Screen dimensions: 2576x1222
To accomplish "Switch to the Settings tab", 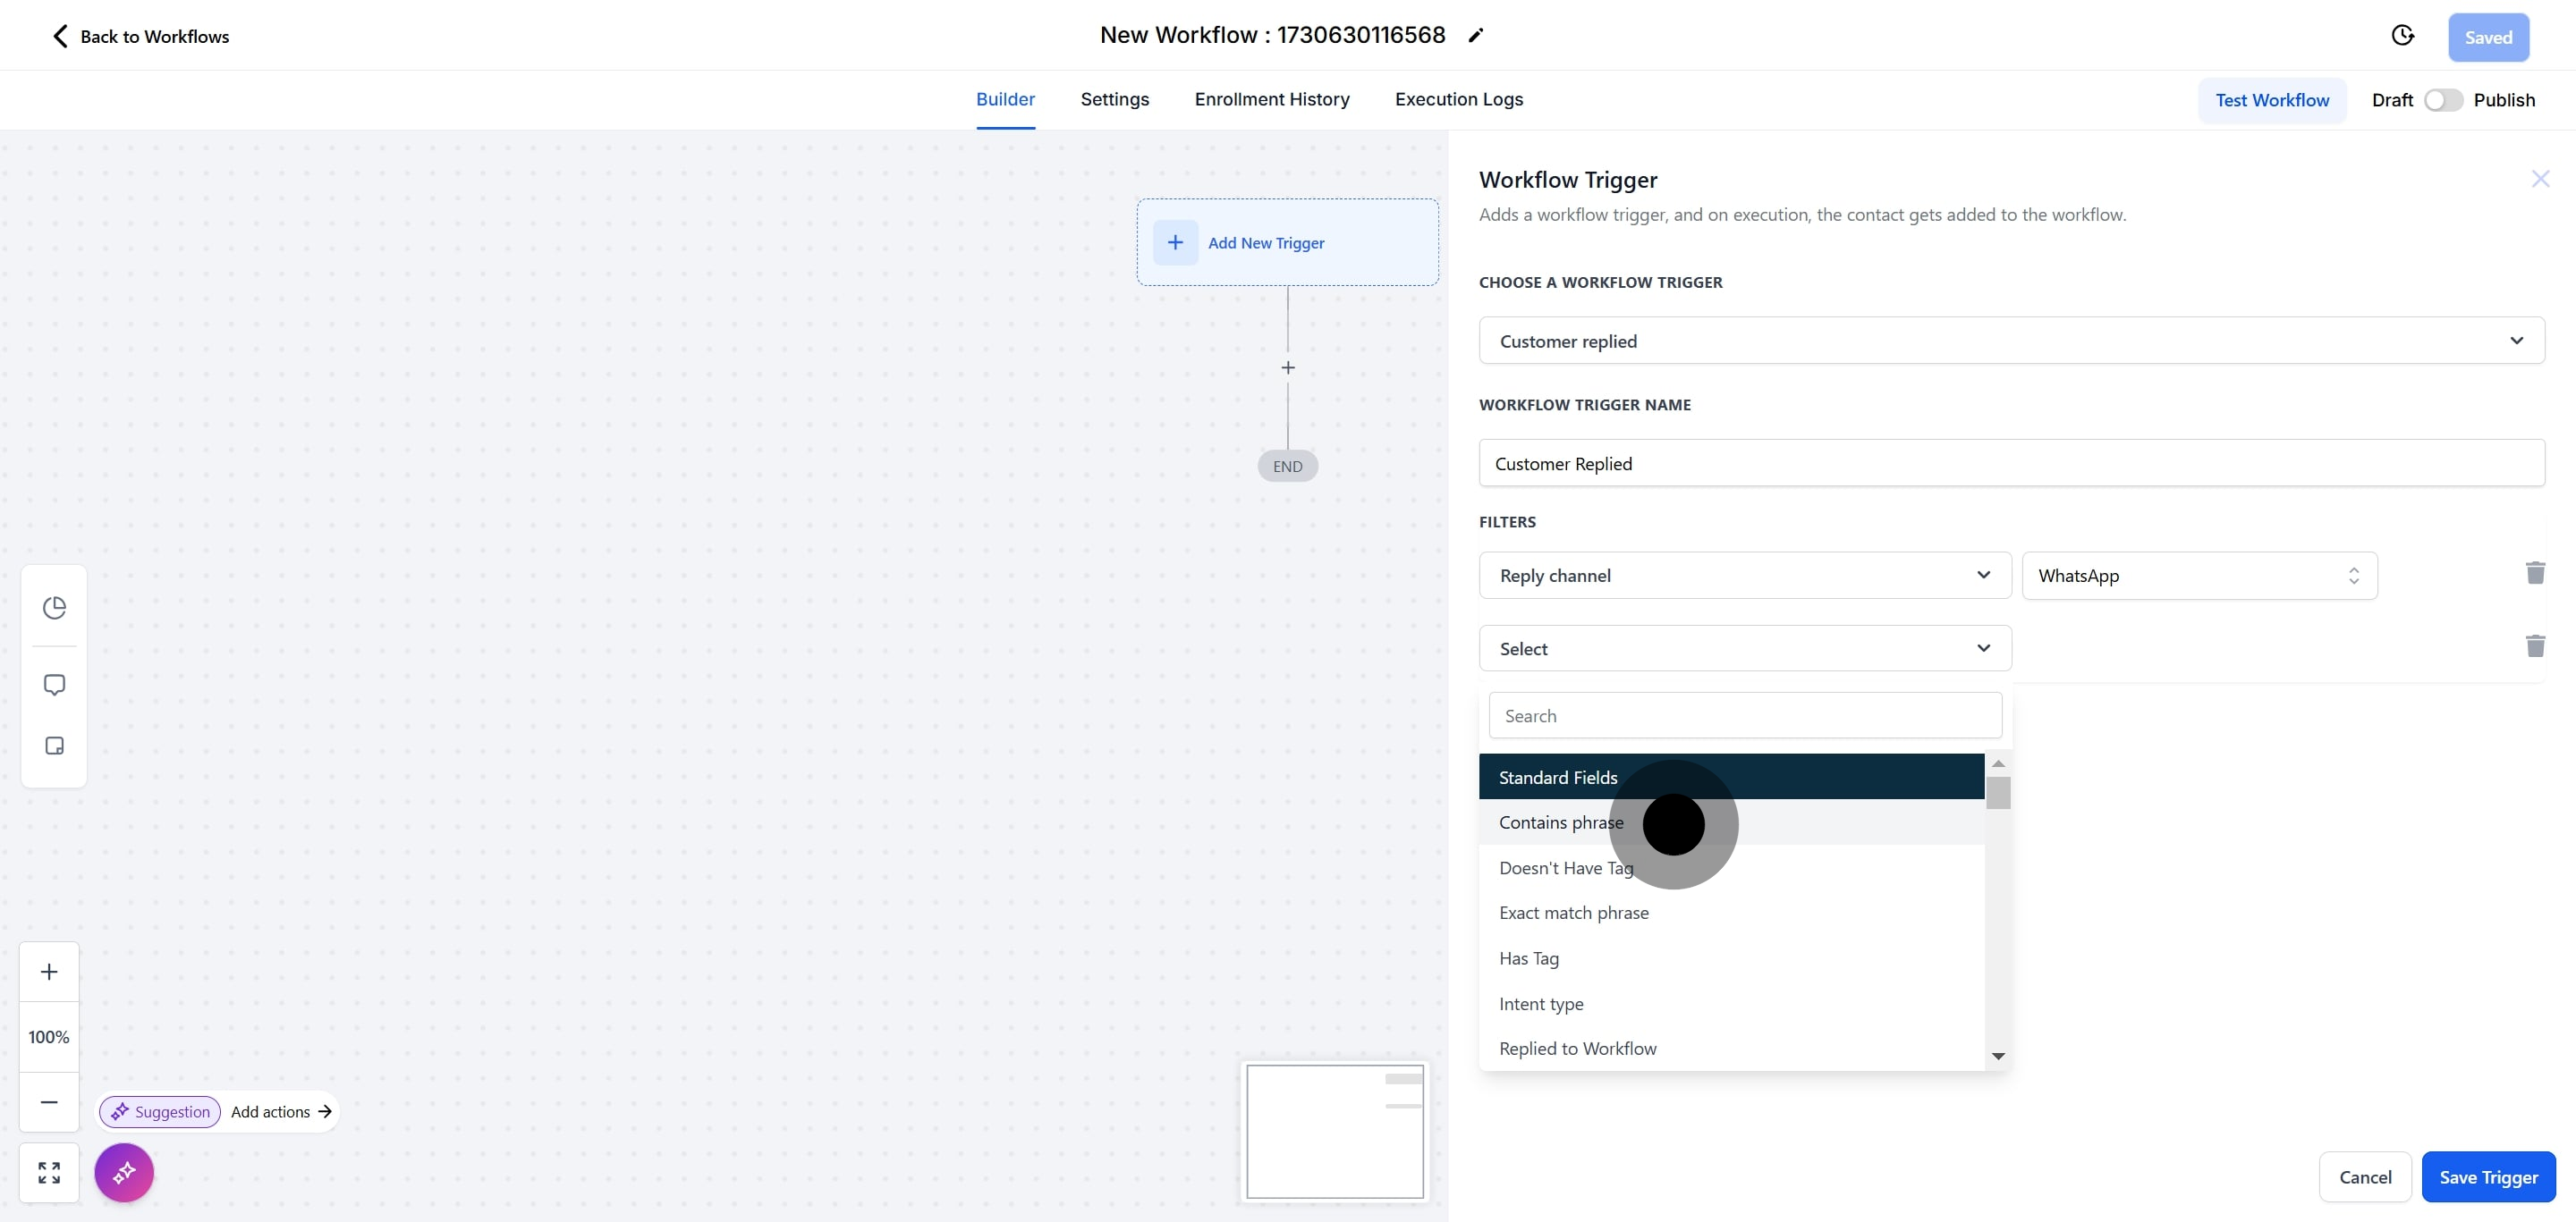I will pyautogui.click(x=1114, y=99).
